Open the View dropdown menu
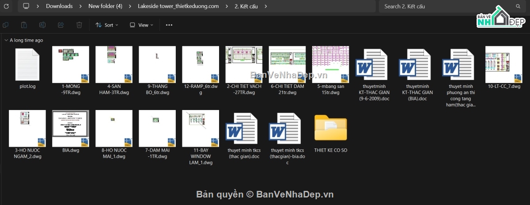Screen dimensions: 530x205 click(x=141, y=25)
